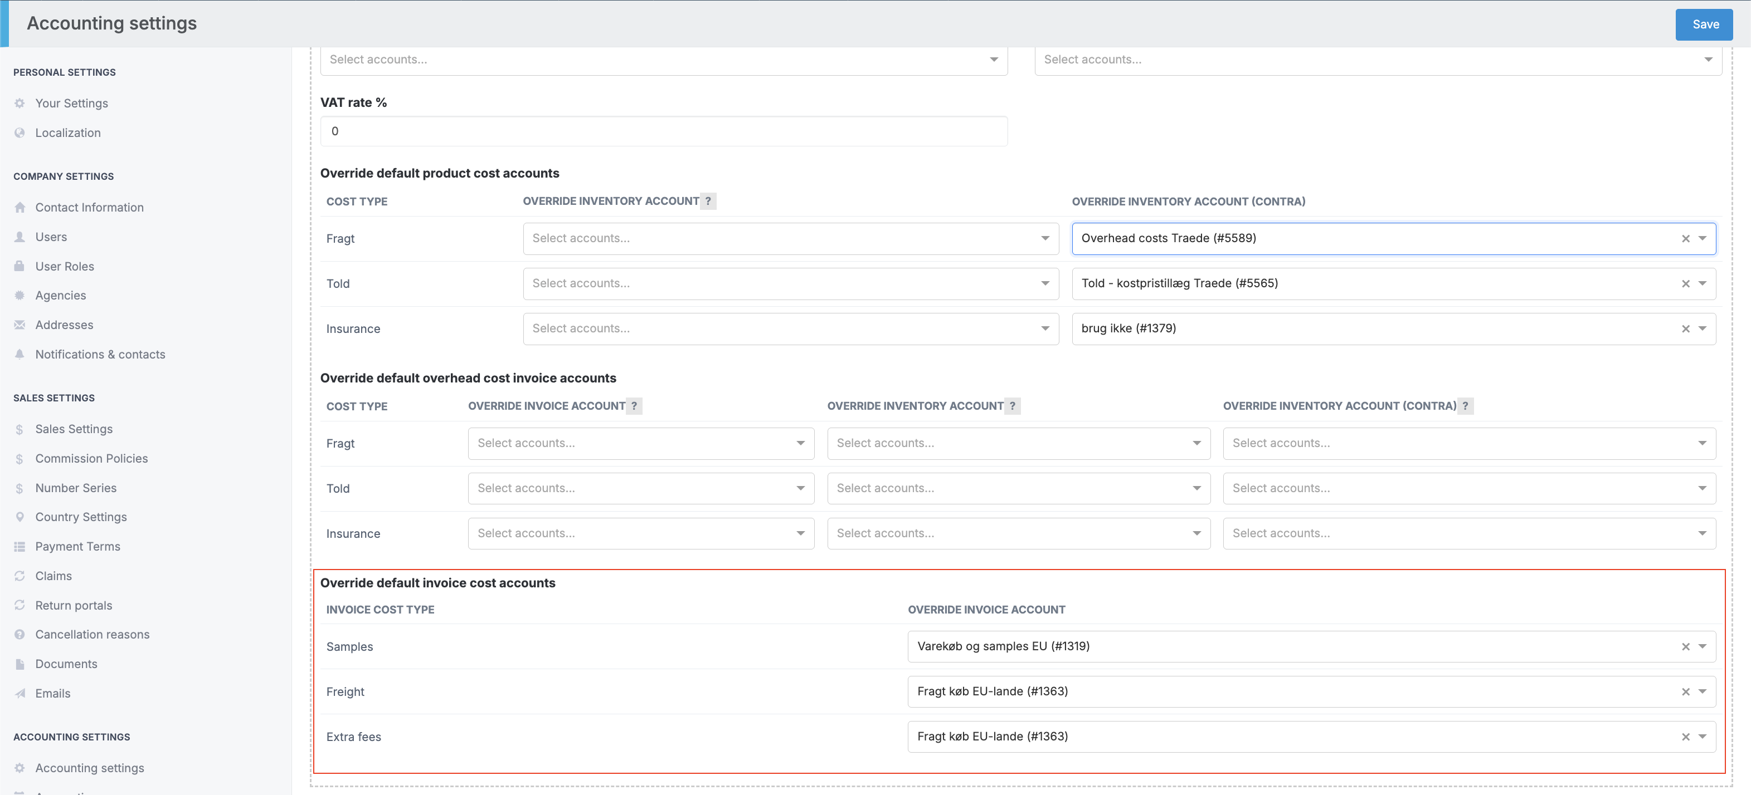Click help icon next to Override Invoice Account
The width and height of the screenshot is (1751, 795).
pyautogui.click(x=634, y=406)
